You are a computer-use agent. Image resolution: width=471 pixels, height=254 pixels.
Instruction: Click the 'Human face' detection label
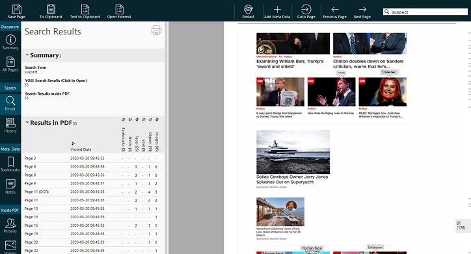point(312,248)
